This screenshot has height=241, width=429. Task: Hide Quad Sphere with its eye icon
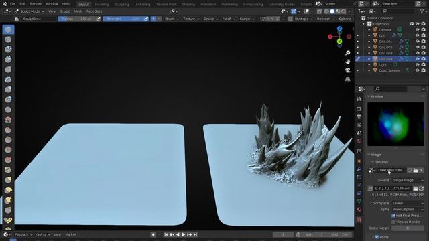click(417, 70)
